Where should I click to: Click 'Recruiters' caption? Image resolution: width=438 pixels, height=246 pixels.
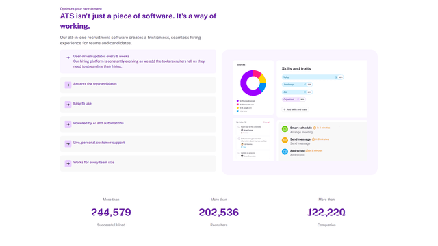[x=219, y=225]
